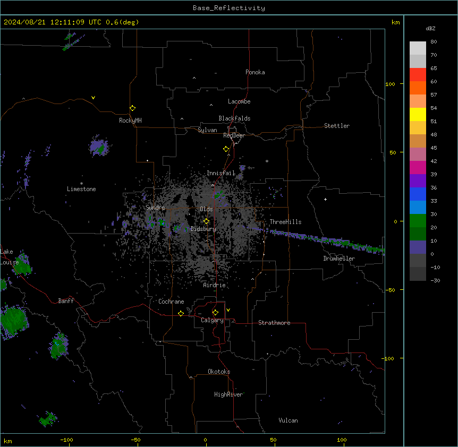Select the Drumheller label
458x447 pixels.
339,259
